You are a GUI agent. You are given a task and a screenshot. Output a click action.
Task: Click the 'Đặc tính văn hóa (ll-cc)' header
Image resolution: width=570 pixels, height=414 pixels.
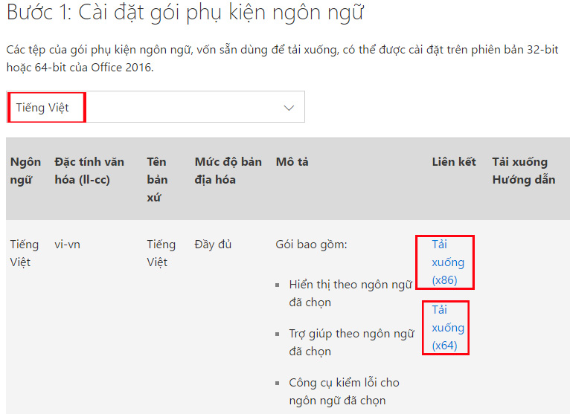[89, 171]
